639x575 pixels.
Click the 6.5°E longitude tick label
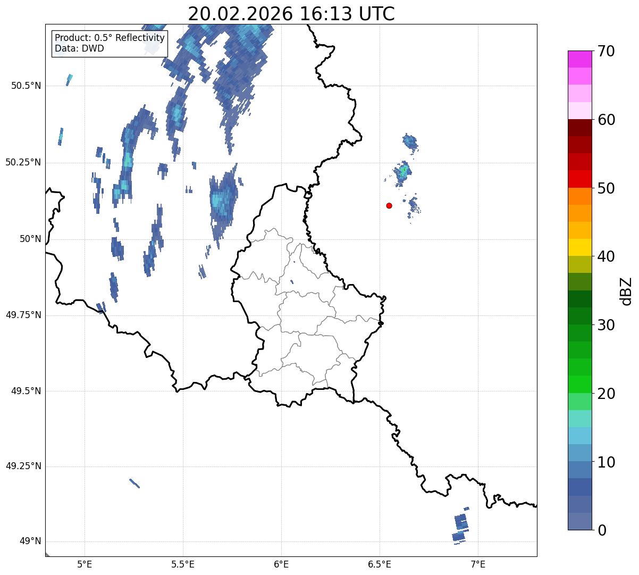click(380, 563)
